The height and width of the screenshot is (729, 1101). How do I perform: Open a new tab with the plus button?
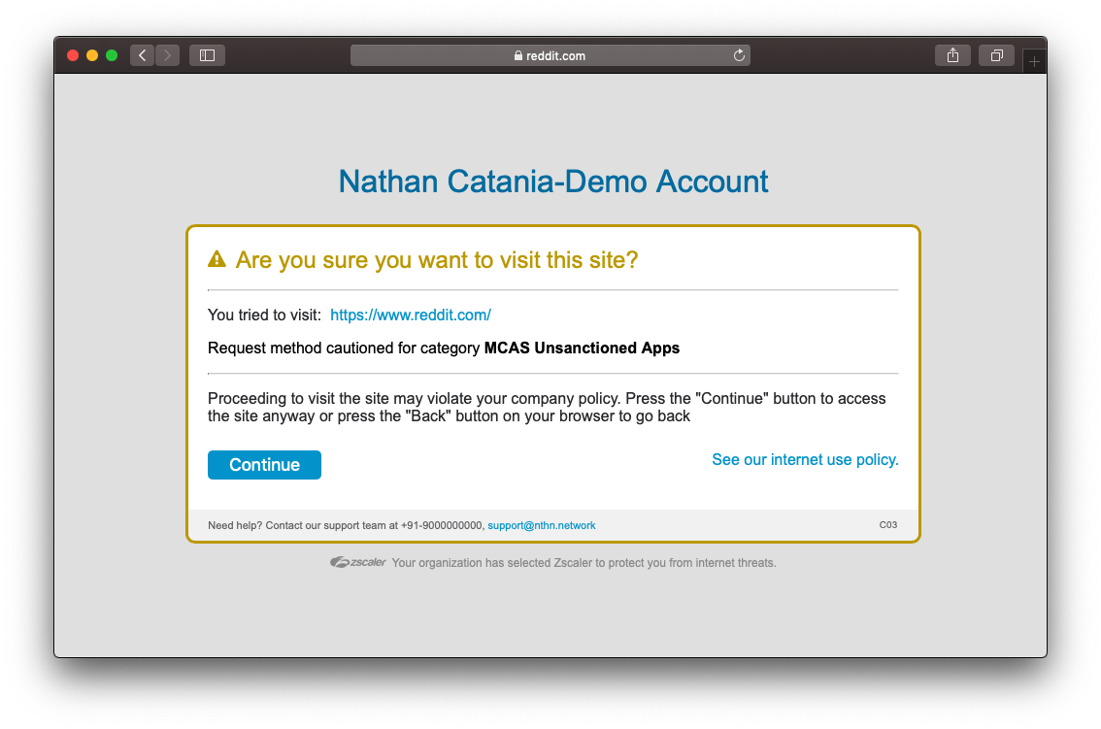(1034, 61)
